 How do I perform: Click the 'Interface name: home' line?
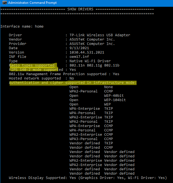(22, 26)
